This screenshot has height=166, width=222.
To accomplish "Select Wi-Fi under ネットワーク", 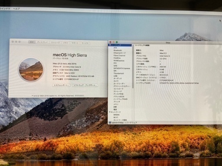I will pos(116,117).
